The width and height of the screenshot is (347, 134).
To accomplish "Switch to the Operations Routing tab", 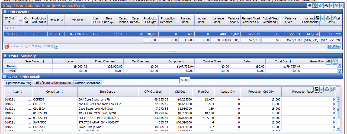I will [19, 83].
